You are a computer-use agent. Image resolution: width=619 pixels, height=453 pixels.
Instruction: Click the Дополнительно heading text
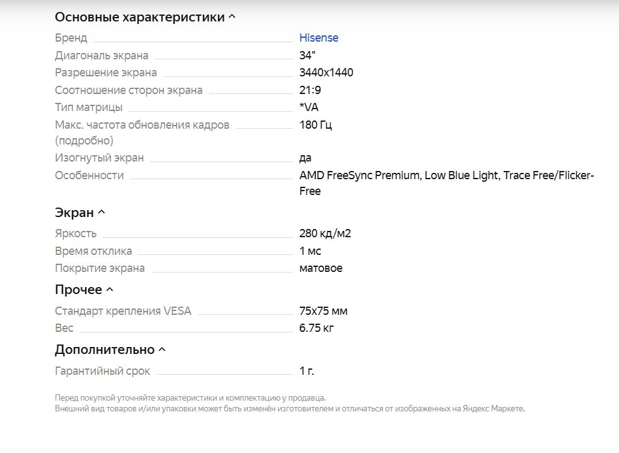coord(104,350)
